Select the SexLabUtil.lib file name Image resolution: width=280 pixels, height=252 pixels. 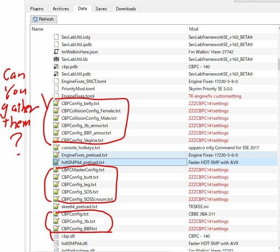click(74, 59)
